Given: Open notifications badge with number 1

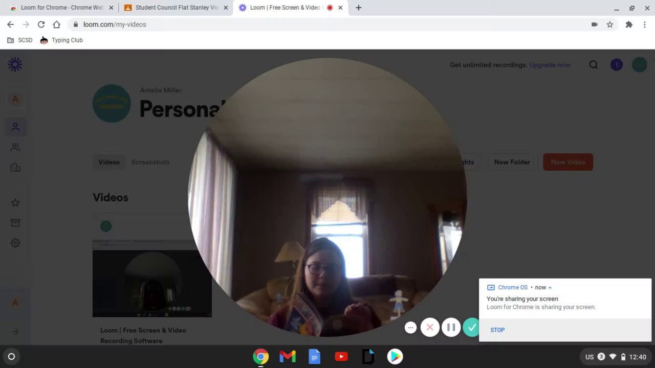Looking at the screenshot, I should click(x=617, y=65).
